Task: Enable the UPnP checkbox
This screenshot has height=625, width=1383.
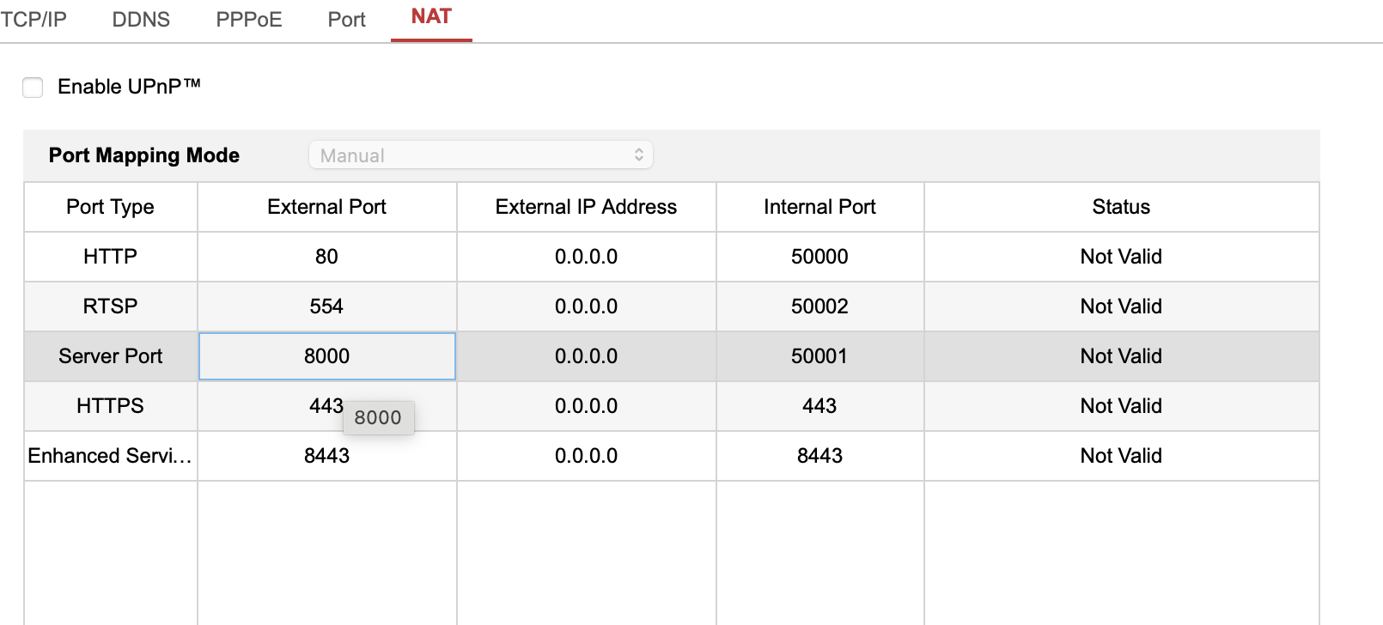Action: tap(33, 87)
